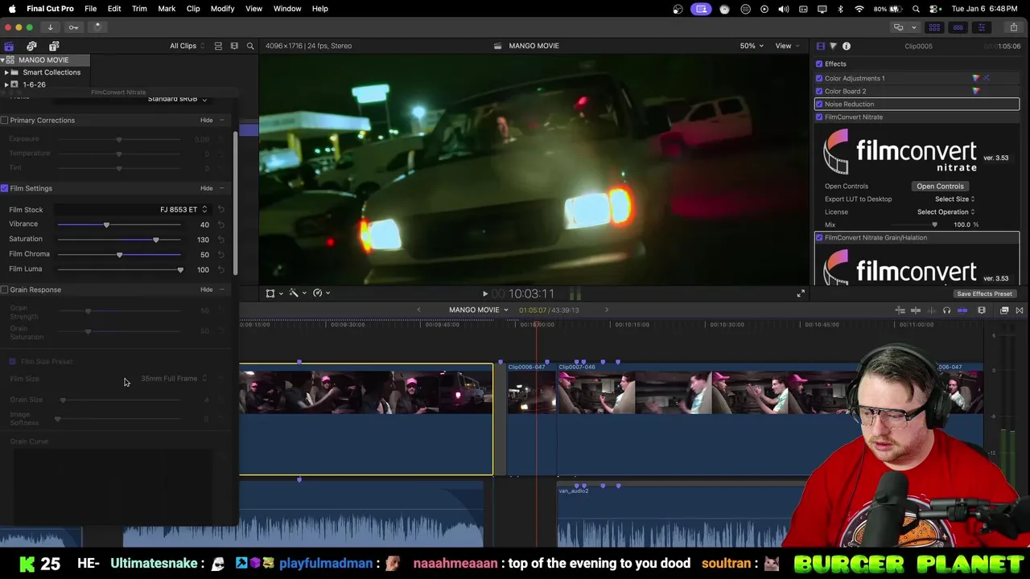Viewport: 1030px width, 579px height.
Task: Uncheck Color Board 2 effect
Action: click(819, 91)
